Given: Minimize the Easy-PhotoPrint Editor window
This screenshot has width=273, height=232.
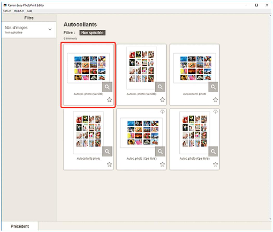Looking at the screenshot, I should [x=246, y=5].
